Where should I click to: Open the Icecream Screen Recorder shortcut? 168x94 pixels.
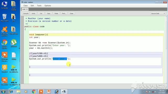tap(4, 57)
